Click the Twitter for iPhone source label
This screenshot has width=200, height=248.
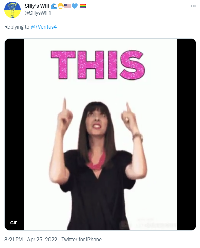pyautogui.click(x=81, y=239)
